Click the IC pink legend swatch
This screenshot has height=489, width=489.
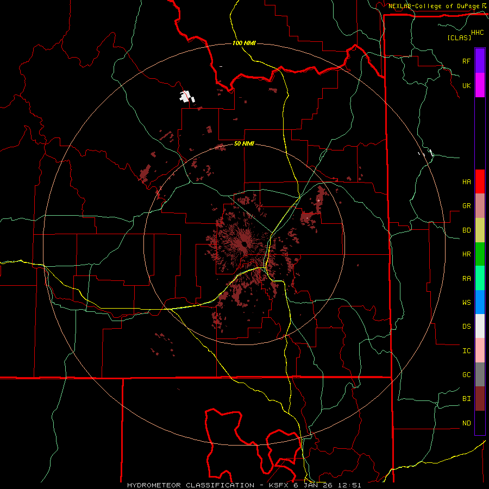coord(480,350)
